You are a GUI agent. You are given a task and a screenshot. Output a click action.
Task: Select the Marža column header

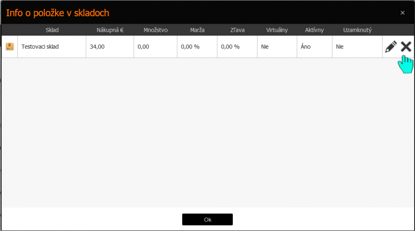197,30
